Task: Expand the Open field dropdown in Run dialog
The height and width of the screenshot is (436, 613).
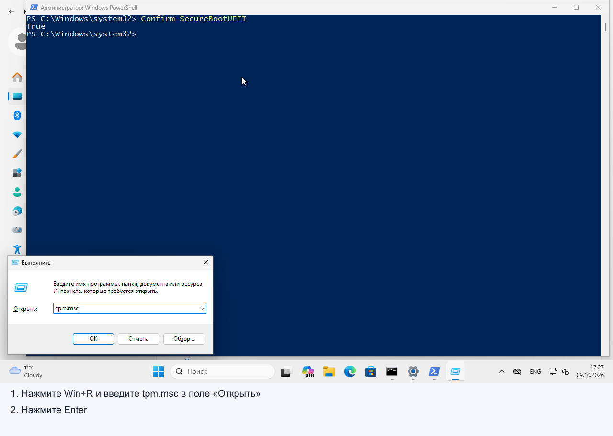Action: coord(202,309)
